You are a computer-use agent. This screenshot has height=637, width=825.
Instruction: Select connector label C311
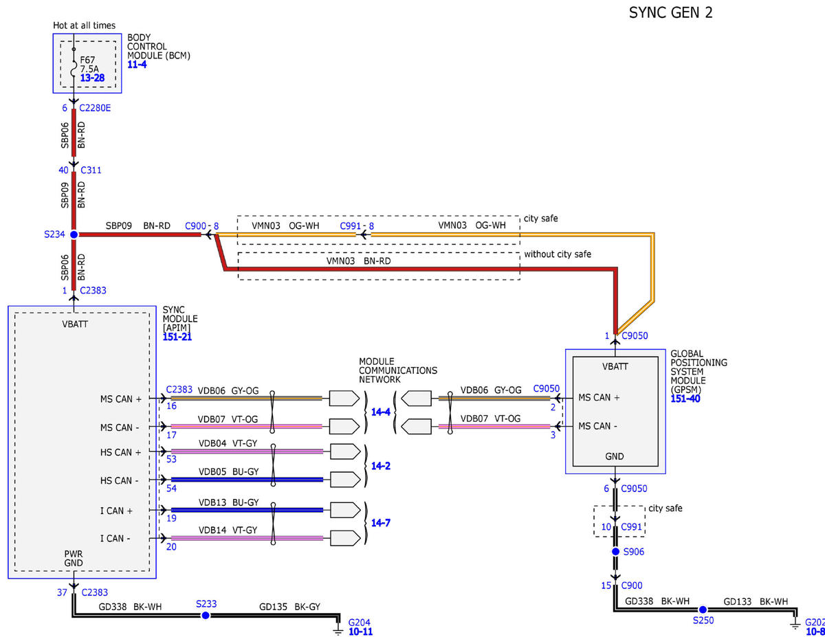click(x=91, y=170)
